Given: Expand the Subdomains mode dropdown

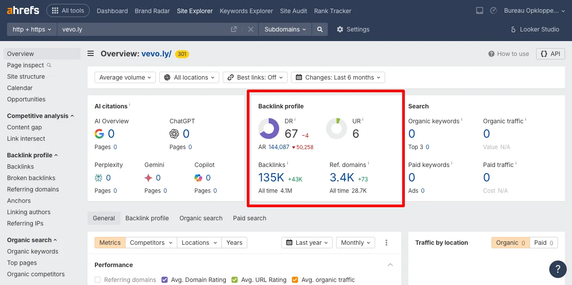Looking at the screenshot, I should pyautogui.click(x=285, y=29).
